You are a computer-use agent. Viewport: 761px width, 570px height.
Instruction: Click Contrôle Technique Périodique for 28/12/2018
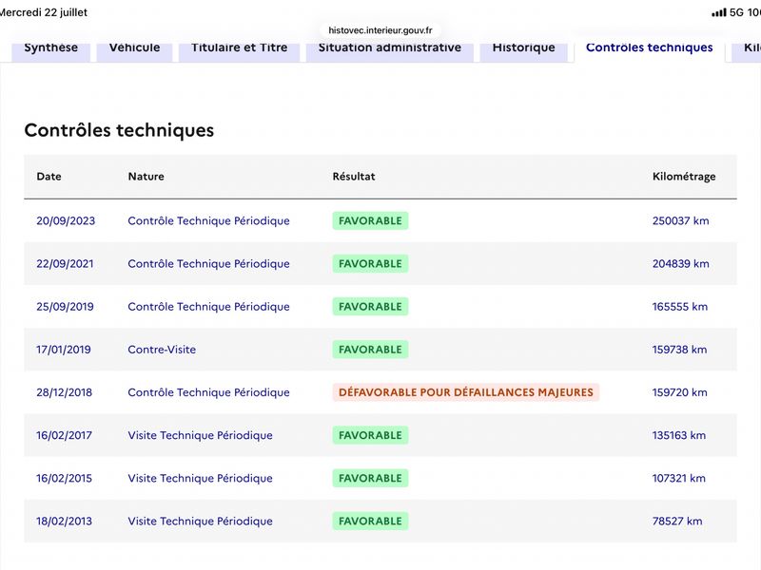208,392
